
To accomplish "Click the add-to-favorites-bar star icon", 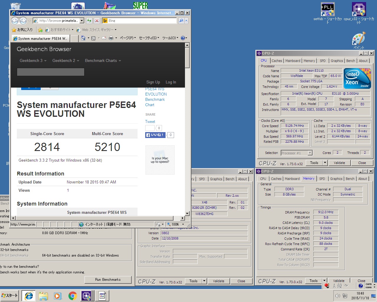I will (x=40, y=30).
